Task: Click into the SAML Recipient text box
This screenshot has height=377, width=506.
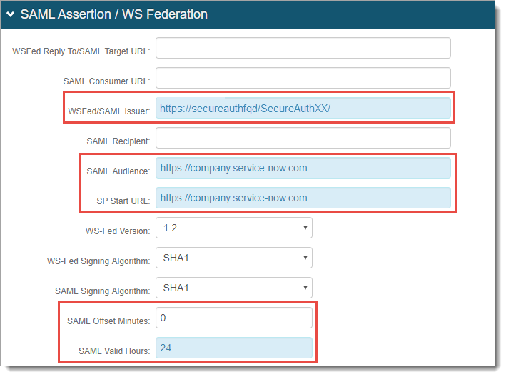Action: [303, 139]
